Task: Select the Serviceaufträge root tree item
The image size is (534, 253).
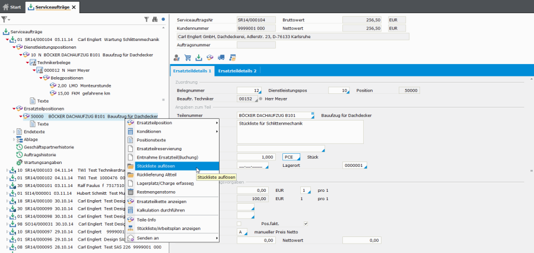Action: pos(23,31)
